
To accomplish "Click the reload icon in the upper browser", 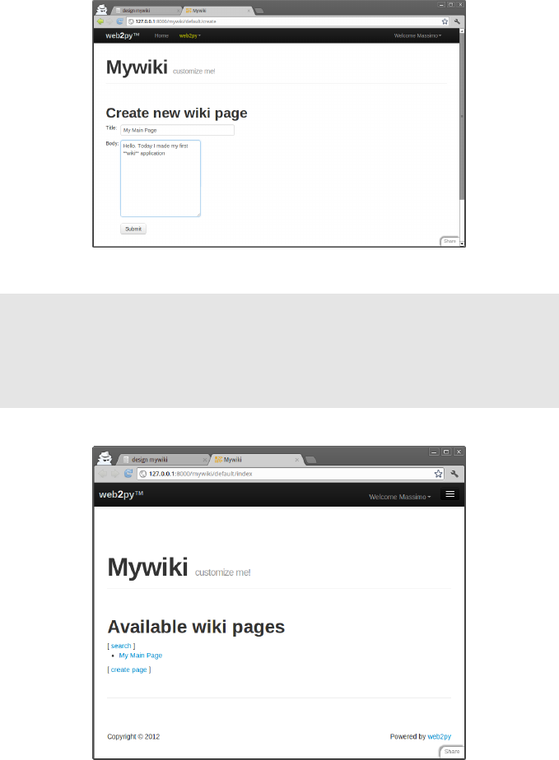I will coord(120,21).
